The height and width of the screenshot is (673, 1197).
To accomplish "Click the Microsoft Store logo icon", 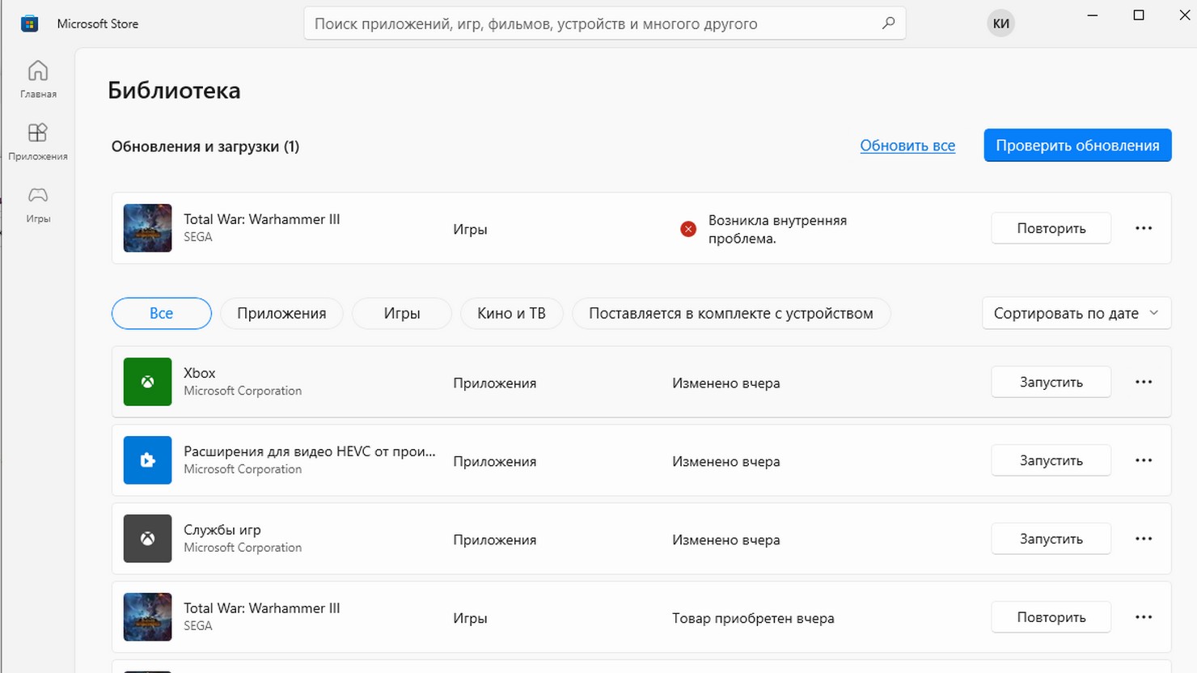I will coord(30,23).
